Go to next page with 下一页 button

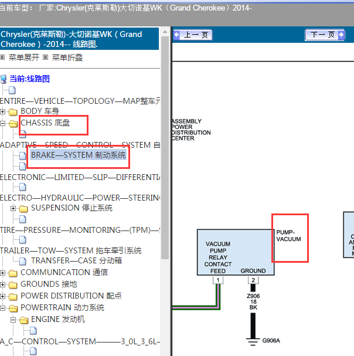point(325,35)
